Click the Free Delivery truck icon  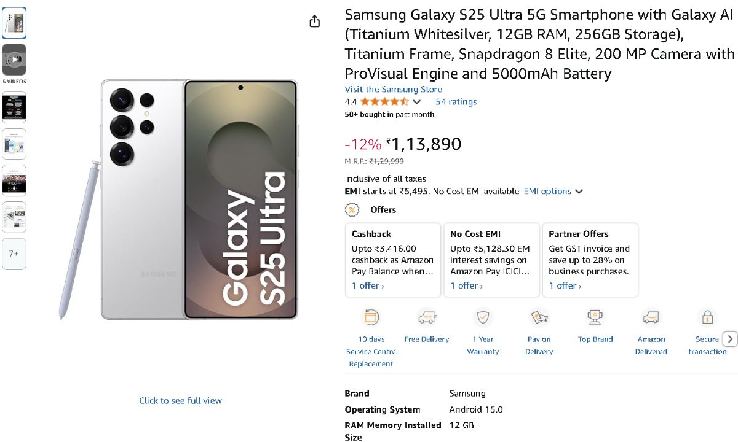[427, 317]
